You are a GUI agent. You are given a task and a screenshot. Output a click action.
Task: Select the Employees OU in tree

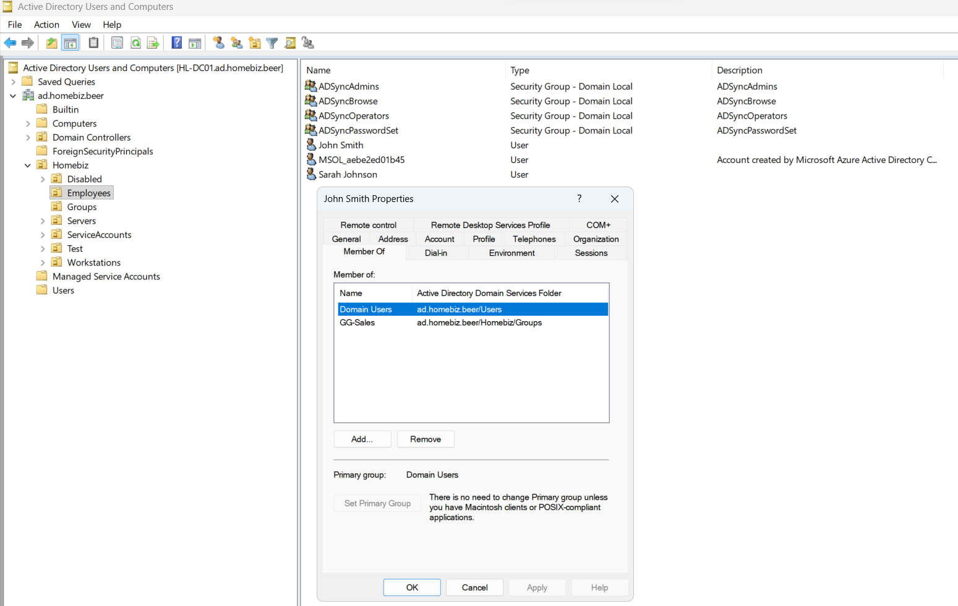coord(82,193)
